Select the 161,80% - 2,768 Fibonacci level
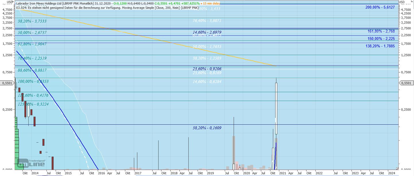The image size is (414, 176). click(x=381, y=31)
